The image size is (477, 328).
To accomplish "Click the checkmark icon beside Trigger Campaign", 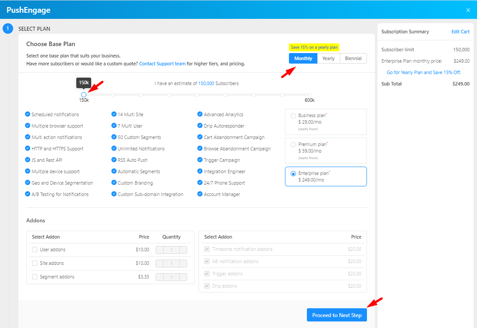I will click(200, 160).
